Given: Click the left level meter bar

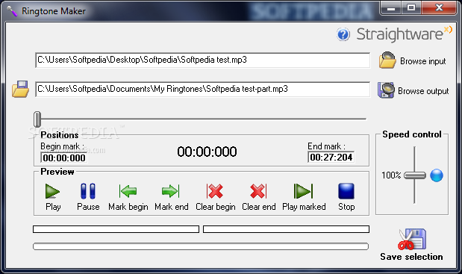Looking at the screenshot, I should (116, 229).
